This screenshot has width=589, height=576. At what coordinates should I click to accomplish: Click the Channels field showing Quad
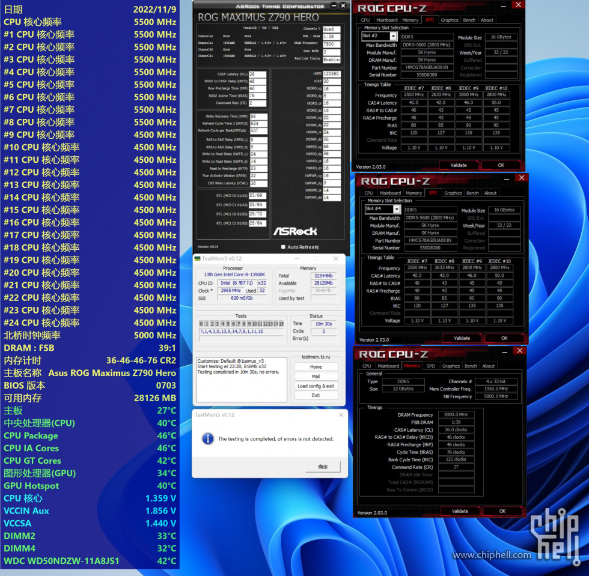[x=332, y=29]
